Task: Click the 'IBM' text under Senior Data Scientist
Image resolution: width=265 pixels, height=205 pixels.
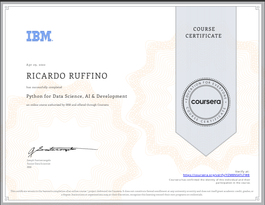Action: click(x=29, y=167)
